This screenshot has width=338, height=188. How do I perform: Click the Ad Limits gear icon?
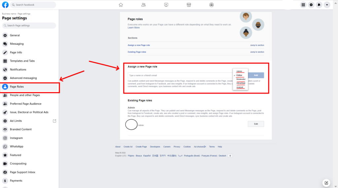[x=5, y=121]
